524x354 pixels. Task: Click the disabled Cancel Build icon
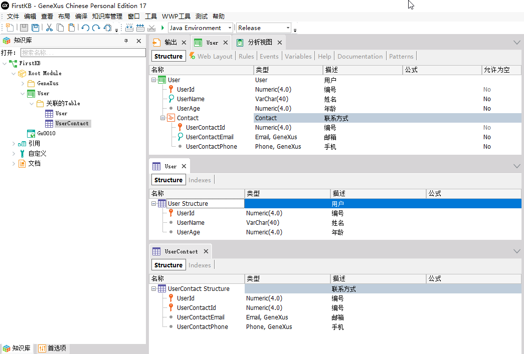coord(151,28)
